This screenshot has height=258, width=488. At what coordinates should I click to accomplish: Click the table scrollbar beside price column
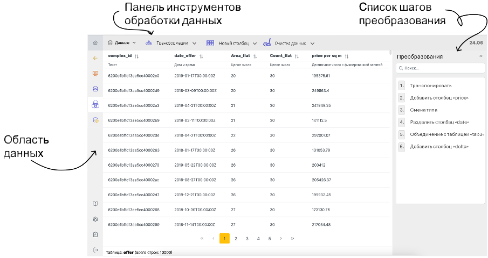coord(390,53)
